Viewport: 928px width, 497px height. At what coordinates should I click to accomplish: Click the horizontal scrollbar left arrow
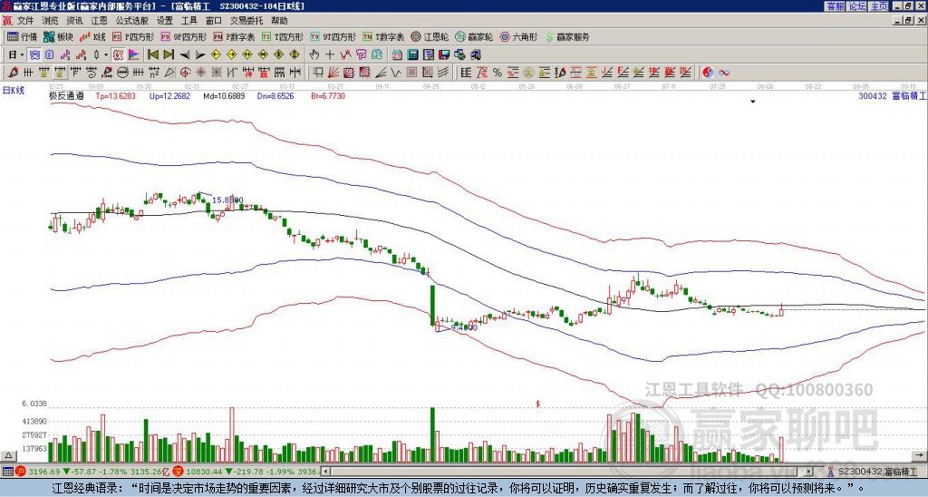(325, 472)
